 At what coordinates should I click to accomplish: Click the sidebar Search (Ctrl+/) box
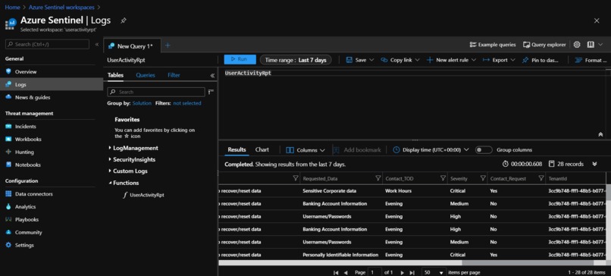coord(47,45)
